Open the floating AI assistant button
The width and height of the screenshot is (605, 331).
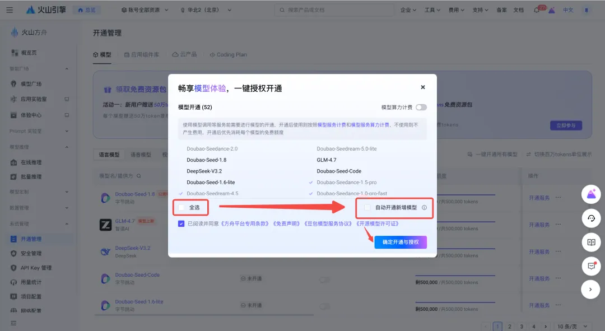[x=591, y=194]
